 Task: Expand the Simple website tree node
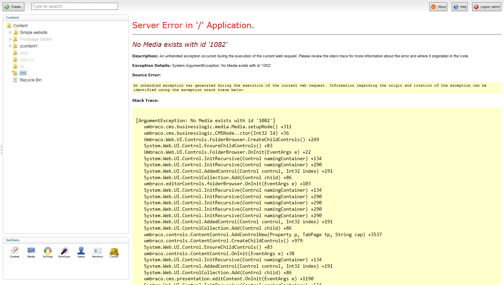(x=10, y=33)
